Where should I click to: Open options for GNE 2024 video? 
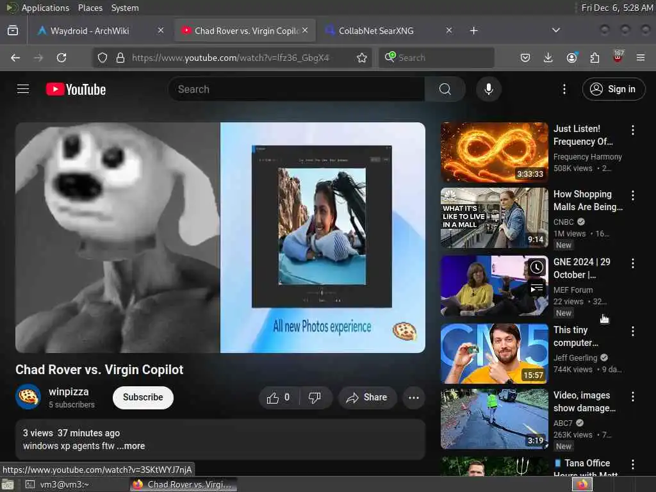point(632,263)
